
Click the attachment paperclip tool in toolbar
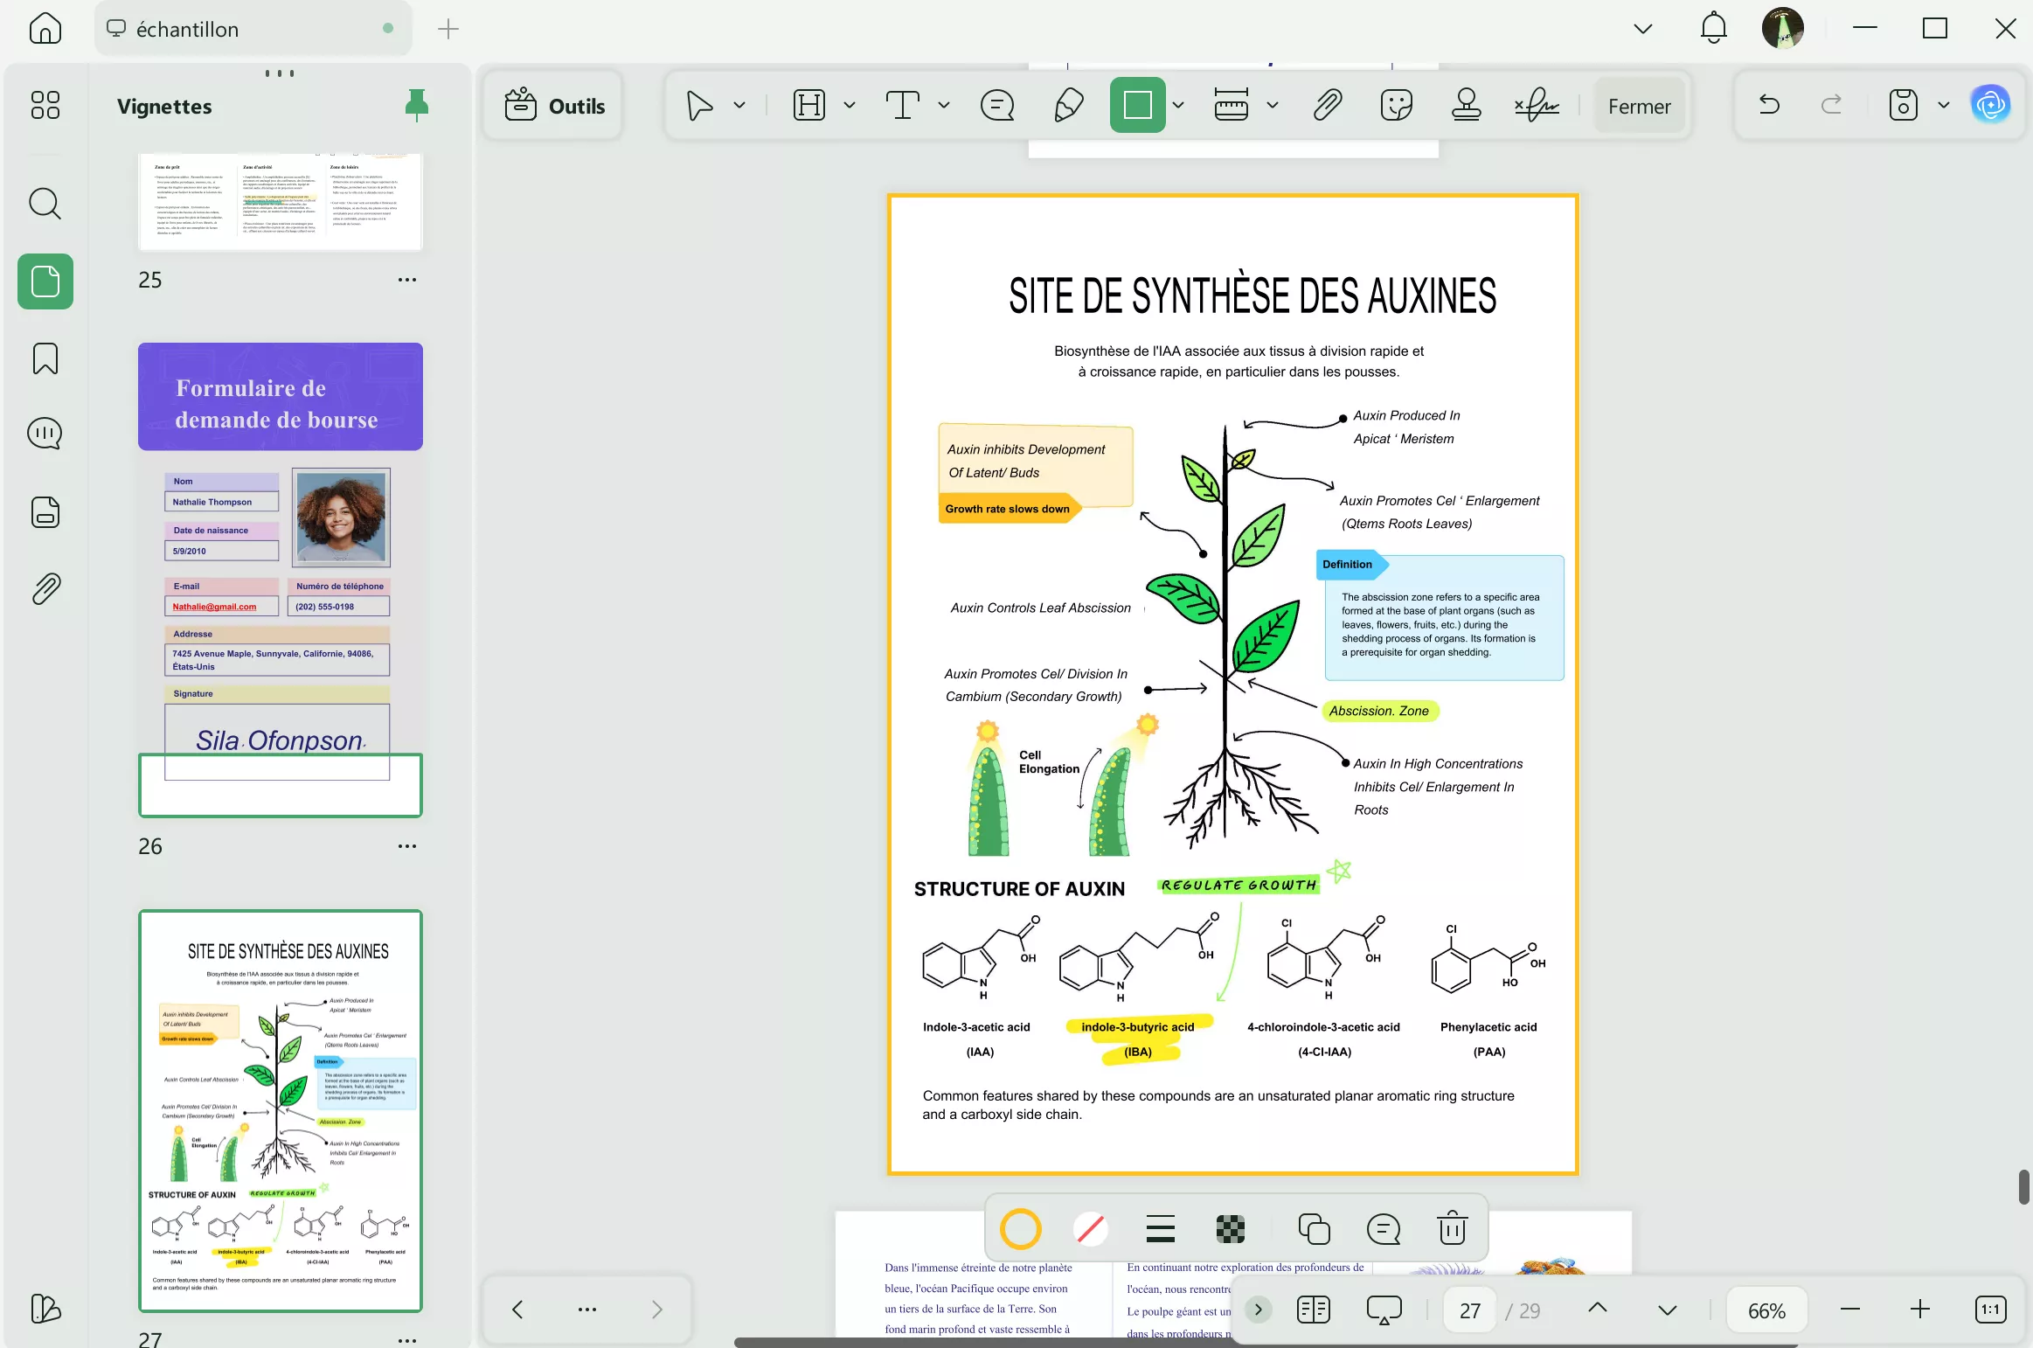click(x=1327, y=106)
